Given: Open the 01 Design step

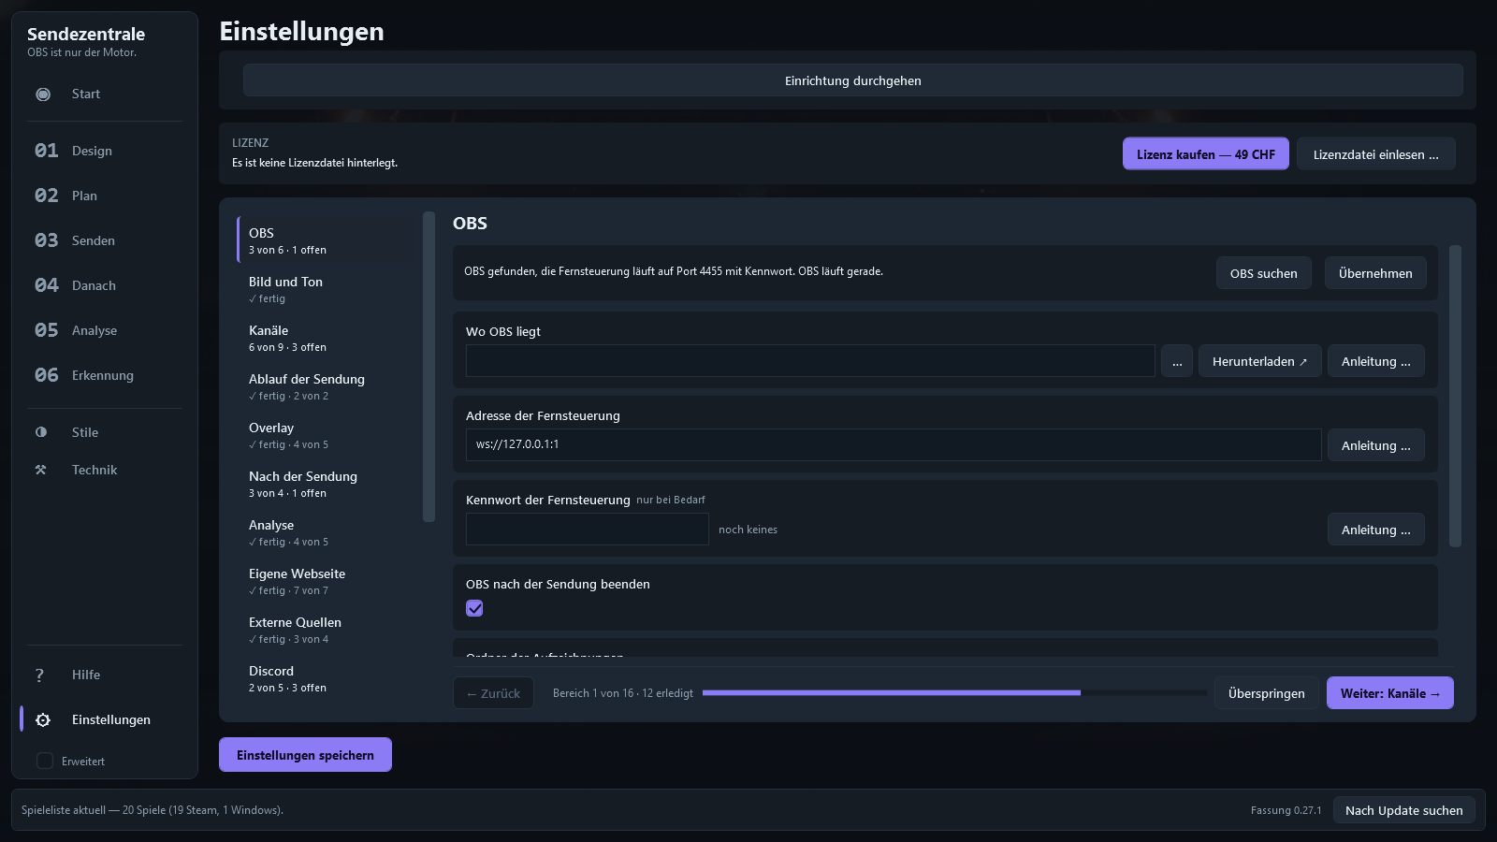Looking at the screenshot, I should 105,151.
